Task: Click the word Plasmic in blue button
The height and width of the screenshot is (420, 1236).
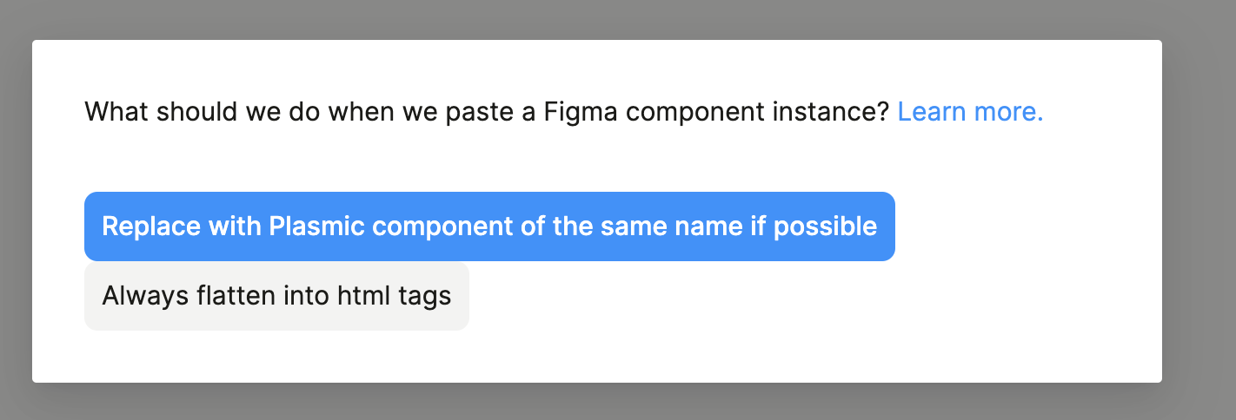Action: (x=318, y=226)
